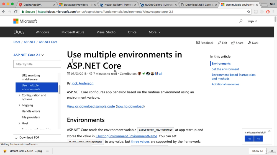Close the page helpful popup
The height and width of the screenshot is (155, 277).
coord(269,131)
